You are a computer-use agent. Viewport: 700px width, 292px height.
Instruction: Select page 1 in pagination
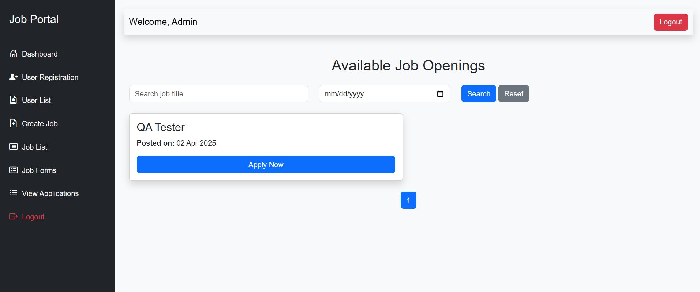(408, 200)
